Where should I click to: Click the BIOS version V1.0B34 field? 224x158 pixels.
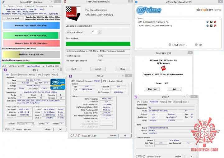(170, 130)
